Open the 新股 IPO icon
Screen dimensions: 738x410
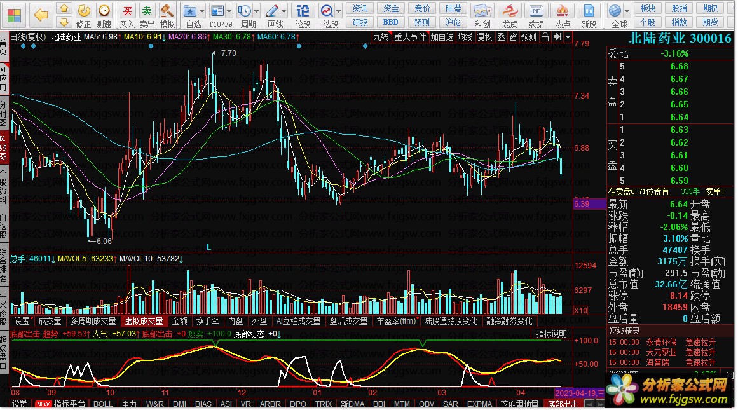589,11
